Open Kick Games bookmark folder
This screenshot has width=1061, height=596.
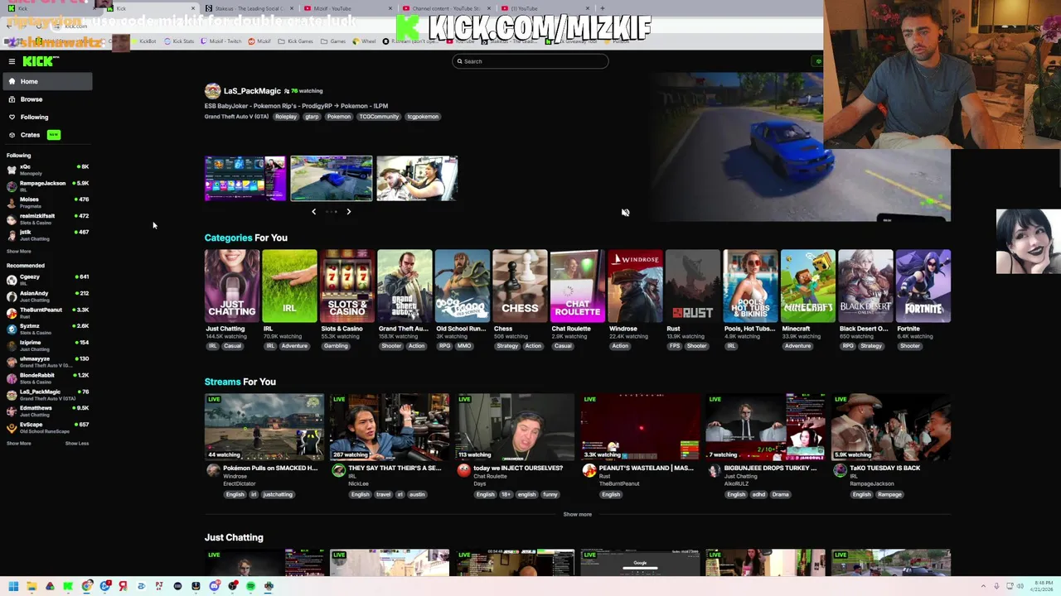click(x=297, y=41)
